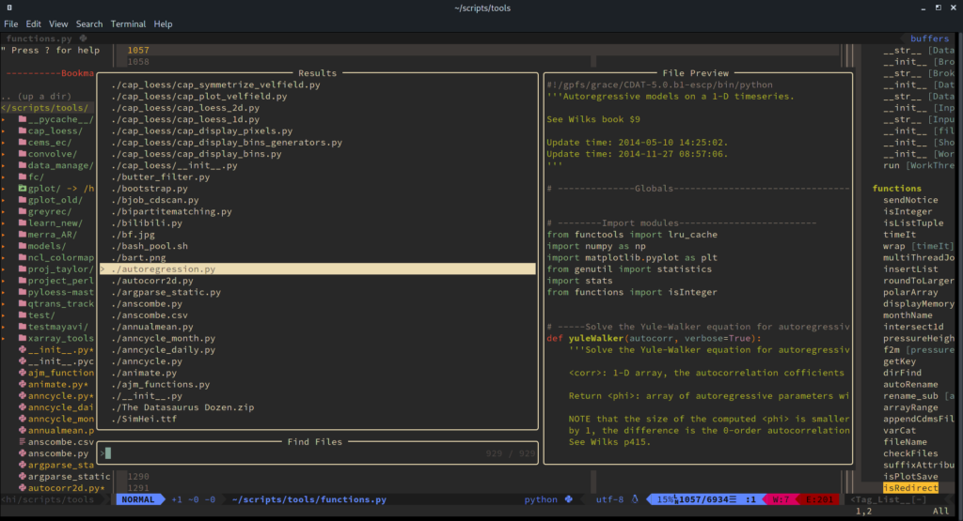The image size is (963, 521).
Task: Go up a directory via '.. (up a dir)'
Action: coord(37,97)
